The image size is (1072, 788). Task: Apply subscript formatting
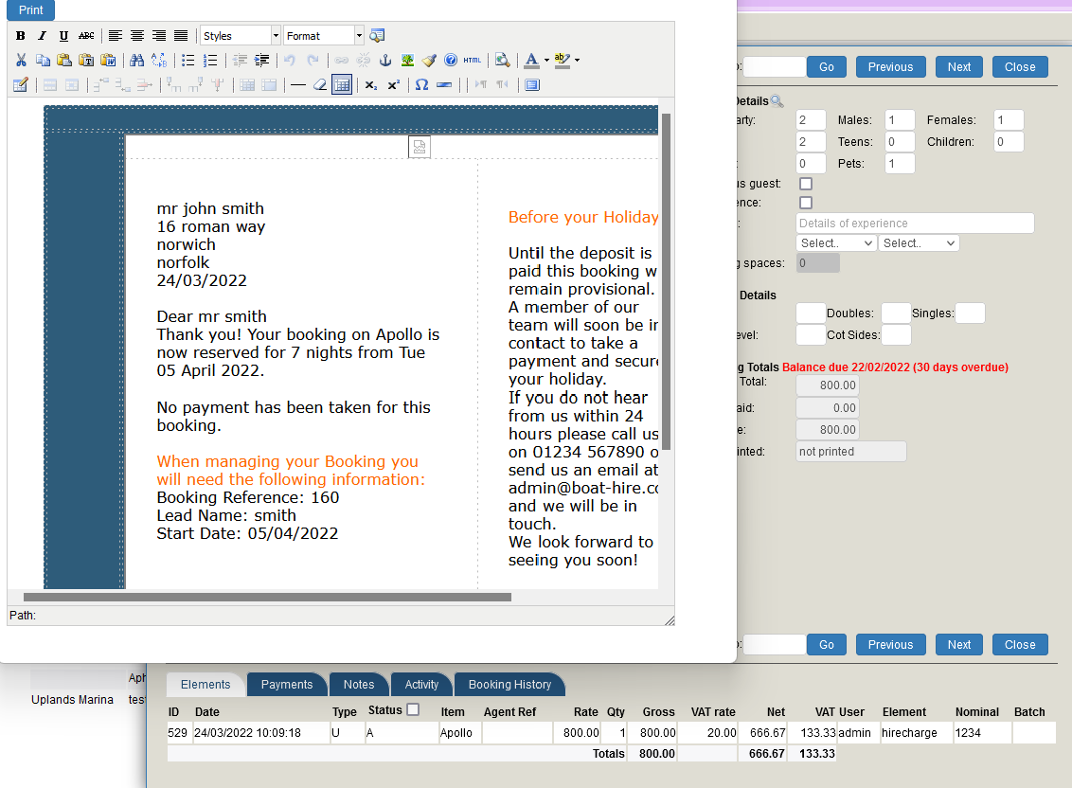[x=371, y=85]
